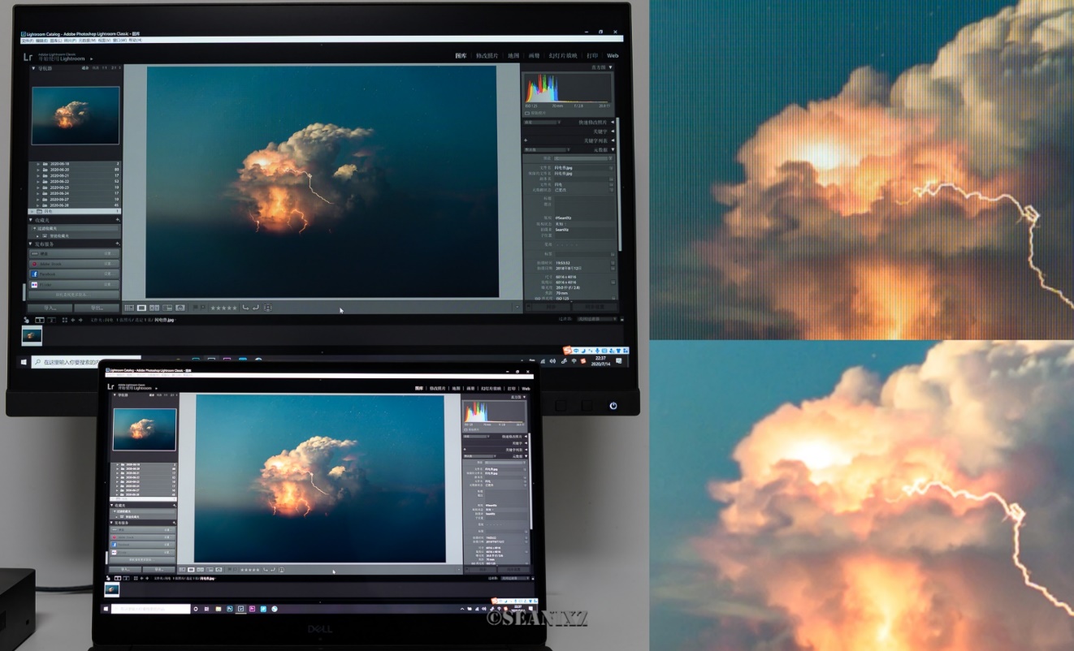Select Loupe view icon on the laptop toolbar
Screen dimensions: 1074x651
[193, 570]
